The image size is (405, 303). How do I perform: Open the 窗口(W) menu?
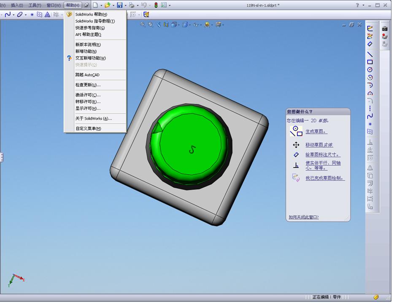pyautogui.click(x=54, y=5)
